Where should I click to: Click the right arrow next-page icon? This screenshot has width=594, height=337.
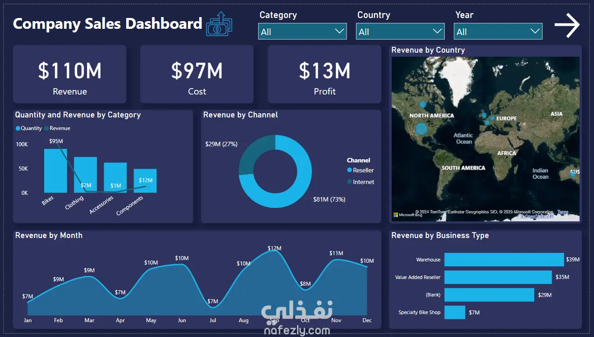tap(567, 25)
